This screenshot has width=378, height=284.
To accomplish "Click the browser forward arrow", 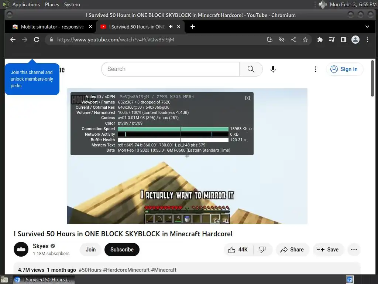I will 25,40.
